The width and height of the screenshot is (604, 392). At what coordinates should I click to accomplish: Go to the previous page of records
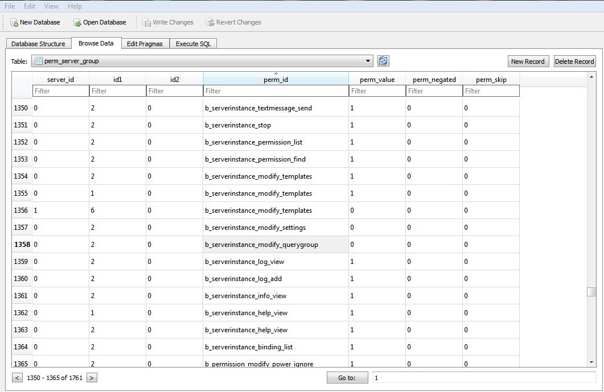17,378
